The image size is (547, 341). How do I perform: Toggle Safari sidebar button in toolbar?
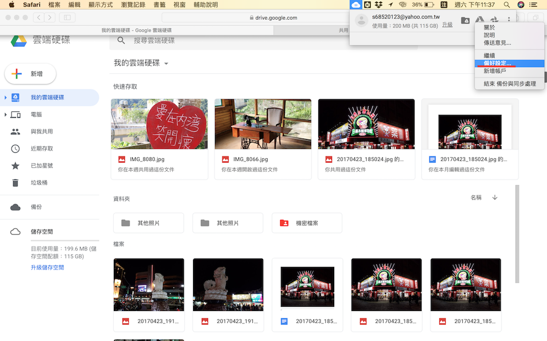pos(68,17)
